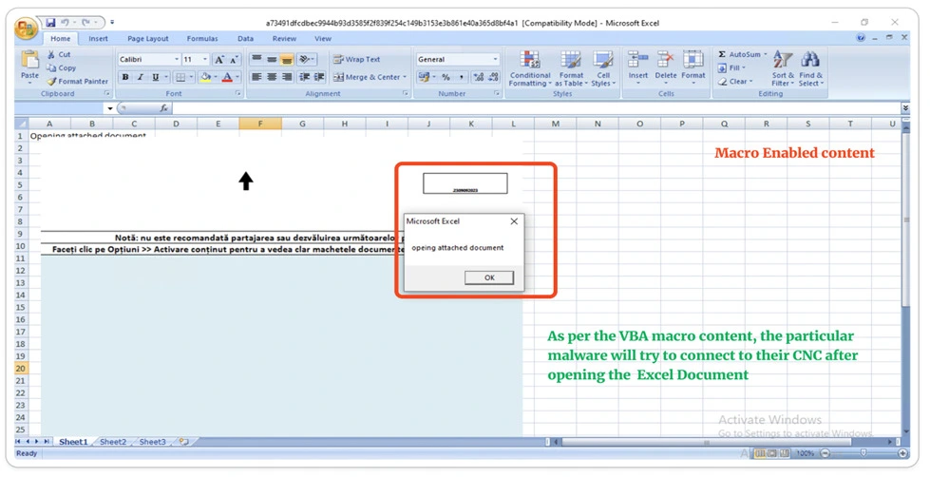Viewport: 930px width, 477px height.
Task: Align text left
Action: pyautogui.click(x=256, y=77)
